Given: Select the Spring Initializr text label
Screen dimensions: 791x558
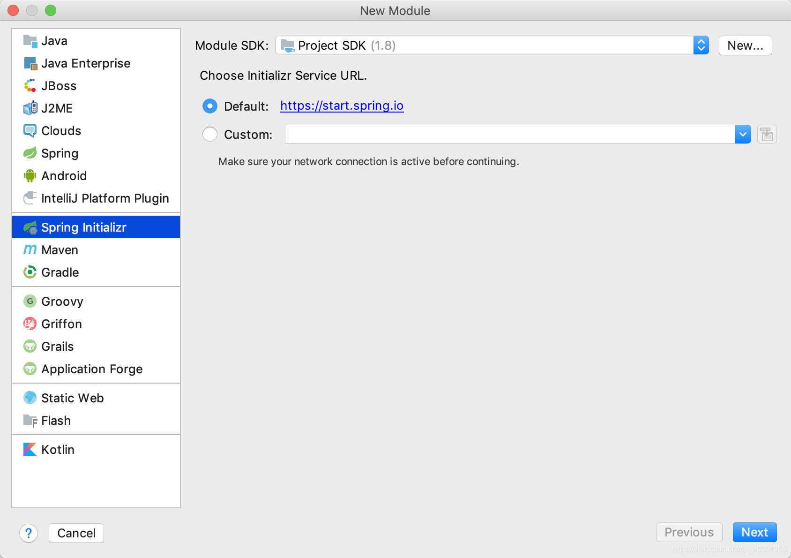Looking at the screenshot, I should [x=84, y=227].
